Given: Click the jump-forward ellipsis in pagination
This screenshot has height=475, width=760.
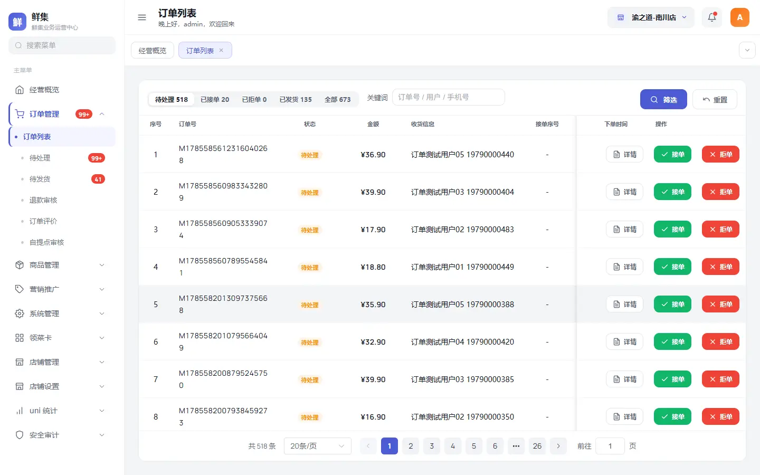Looking at the screenshot, I should [x=516, y=446].
